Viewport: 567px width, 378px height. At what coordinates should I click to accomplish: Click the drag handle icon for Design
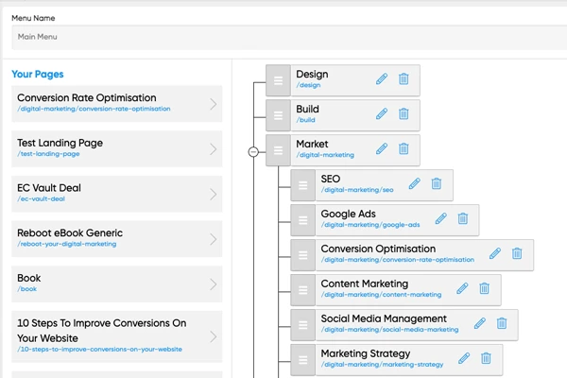(x=278, y=80)
